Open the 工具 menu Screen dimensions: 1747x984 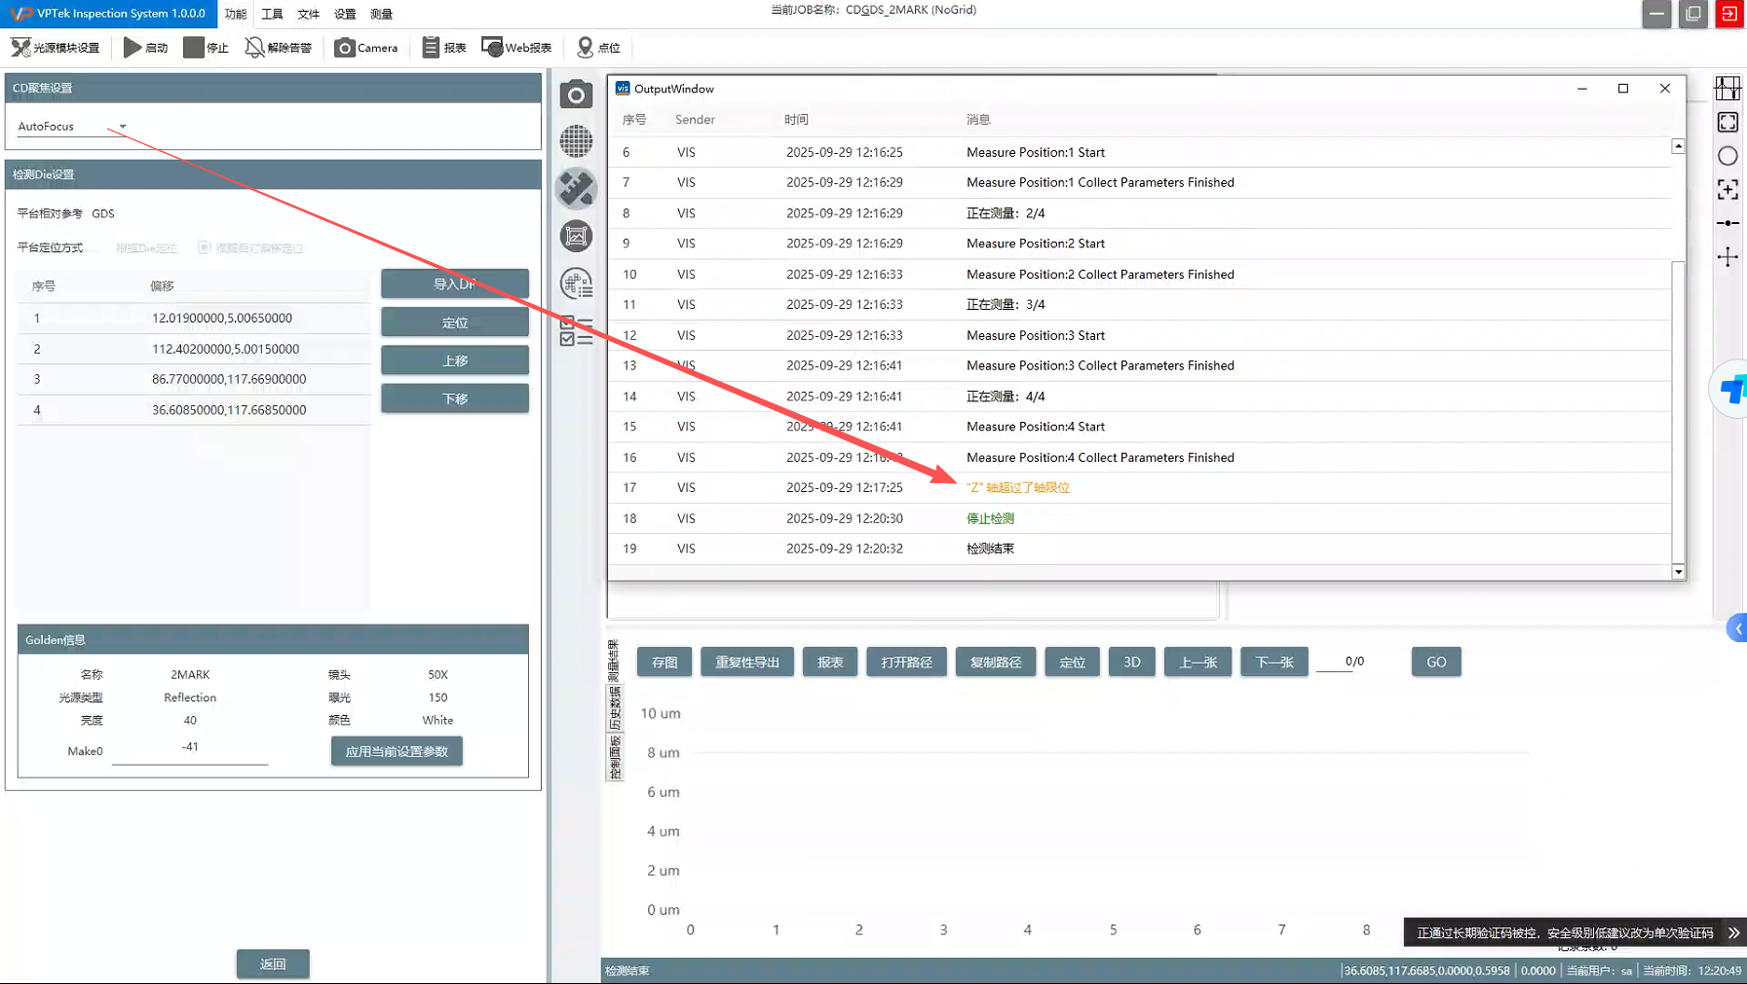[272, 14]
